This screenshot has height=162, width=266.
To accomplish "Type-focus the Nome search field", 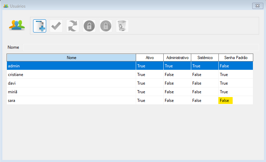I will coord(141,47).
